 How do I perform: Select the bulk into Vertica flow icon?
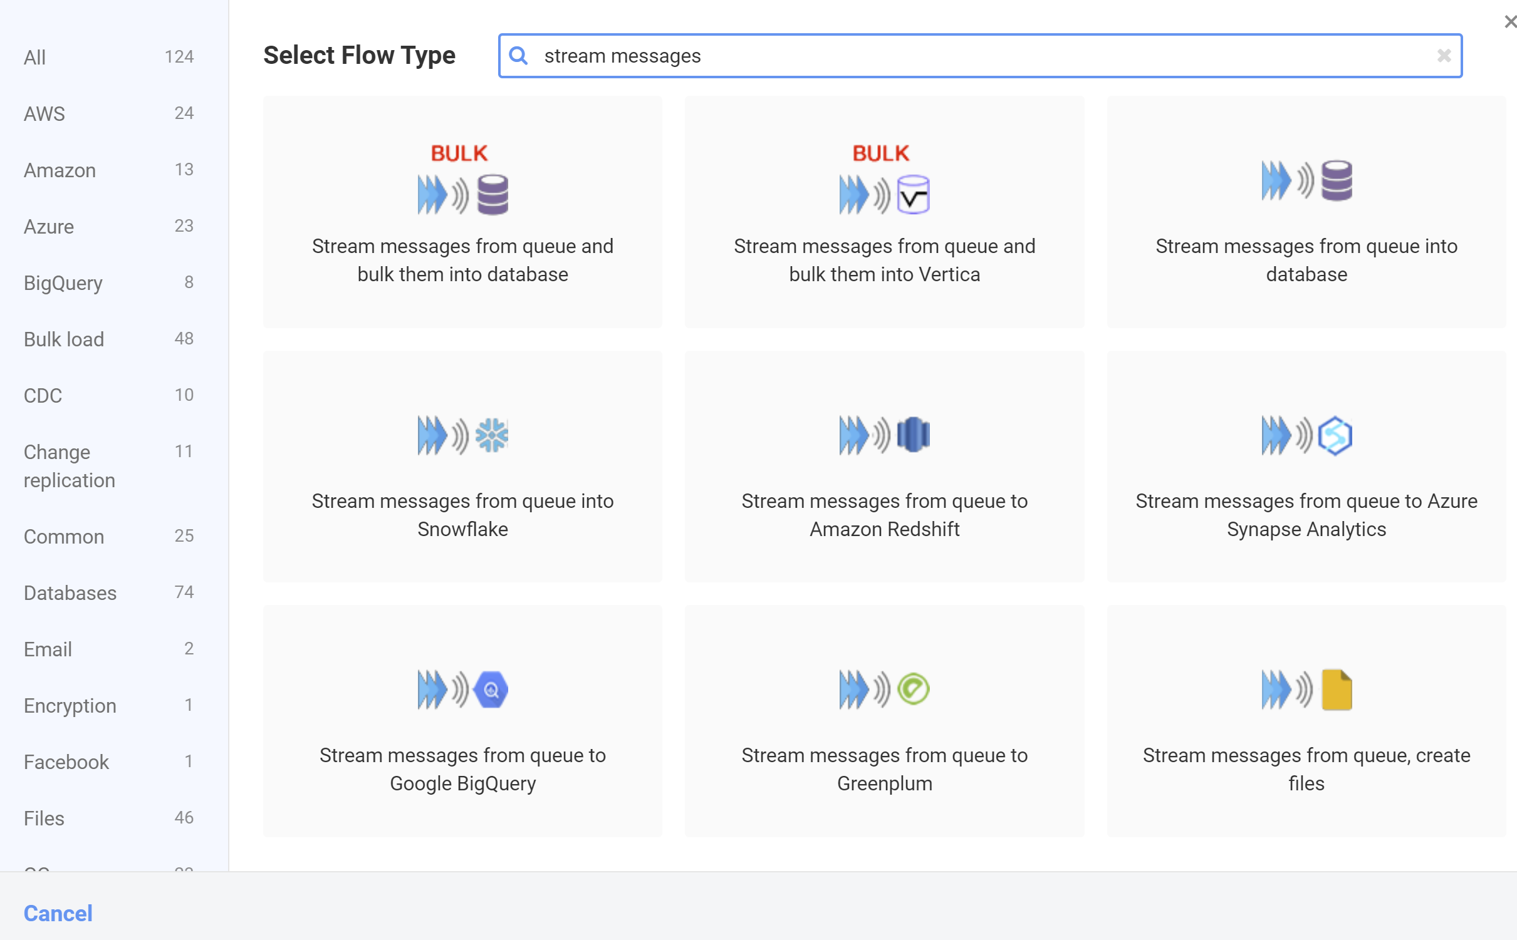pos(884,182)
